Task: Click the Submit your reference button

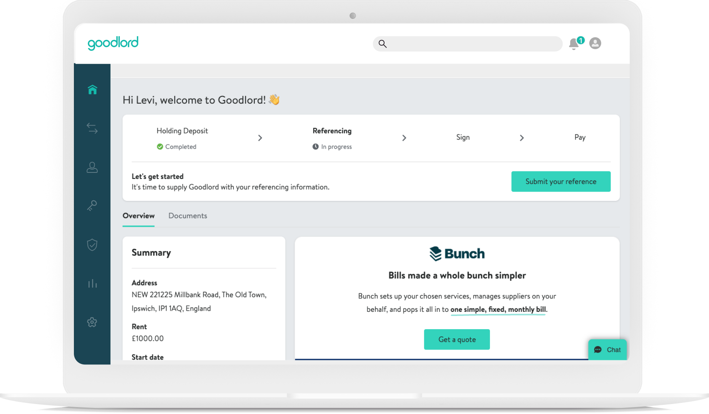Action: [x=560, y=181]
